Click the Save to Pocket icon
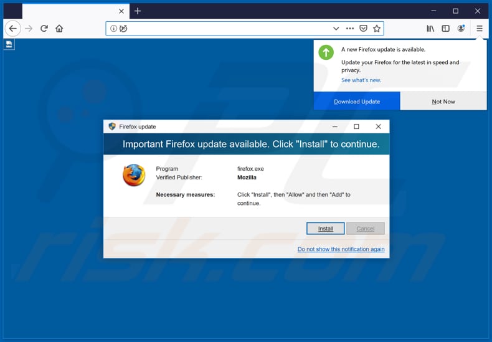Image resolution: width=492 pixels, height=342 pixels. pyautogui.click(x=364, y=29)
